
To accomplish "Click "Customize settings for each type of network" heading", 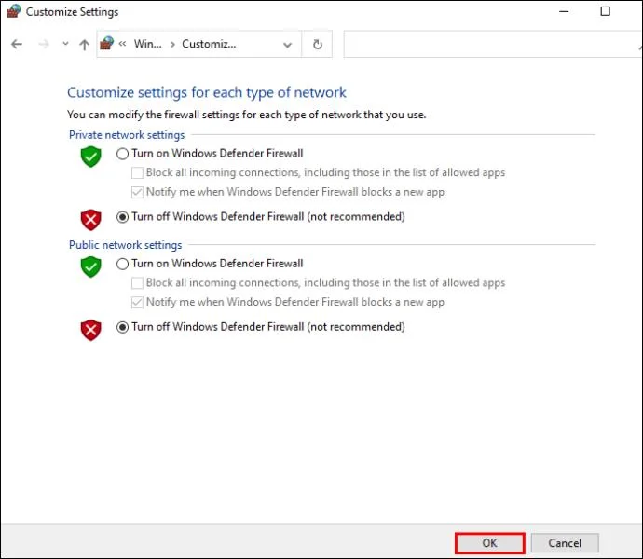I will [207, 92].
